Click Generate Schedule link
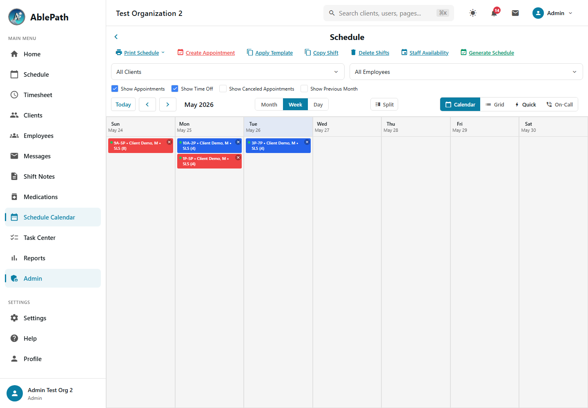This screenshot has width=588, height=408. click(x=487, y=53)
